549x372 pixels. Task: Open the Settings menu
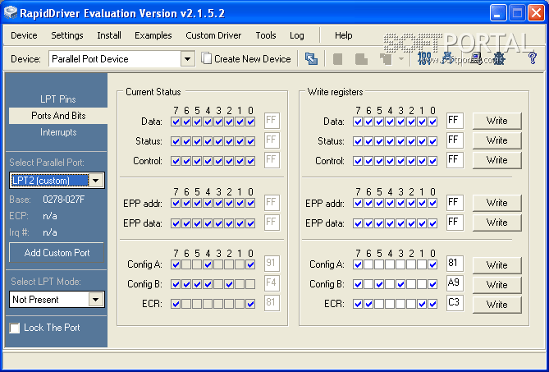click(x=66, y=35)
